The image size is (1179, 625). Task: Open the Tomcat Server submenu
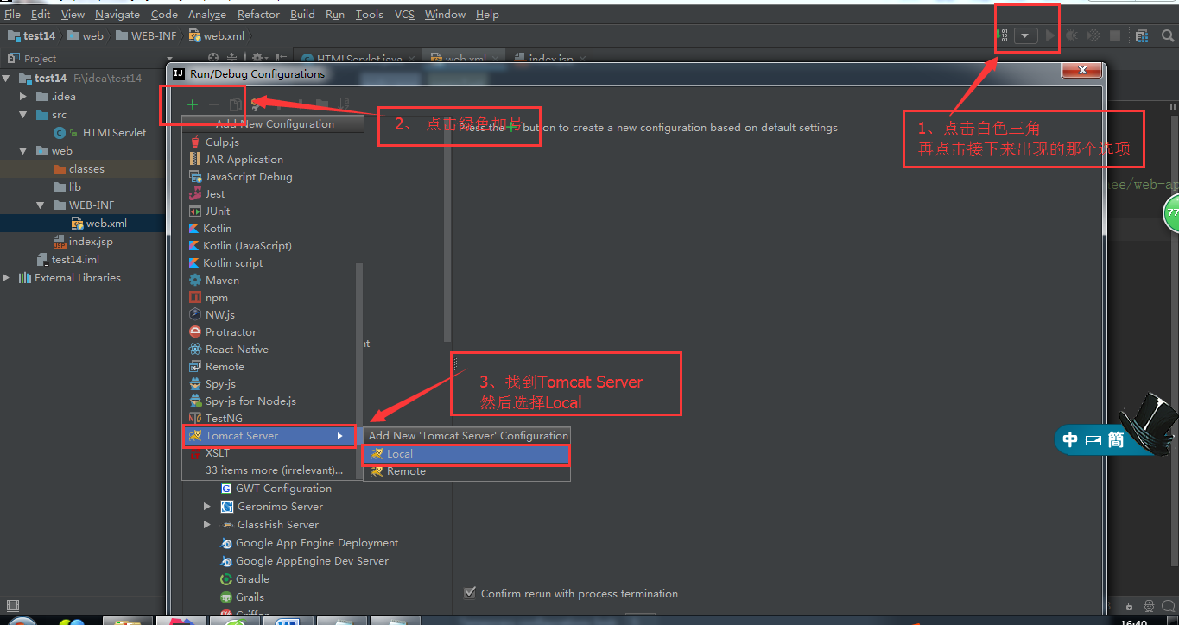pos(269,436)
